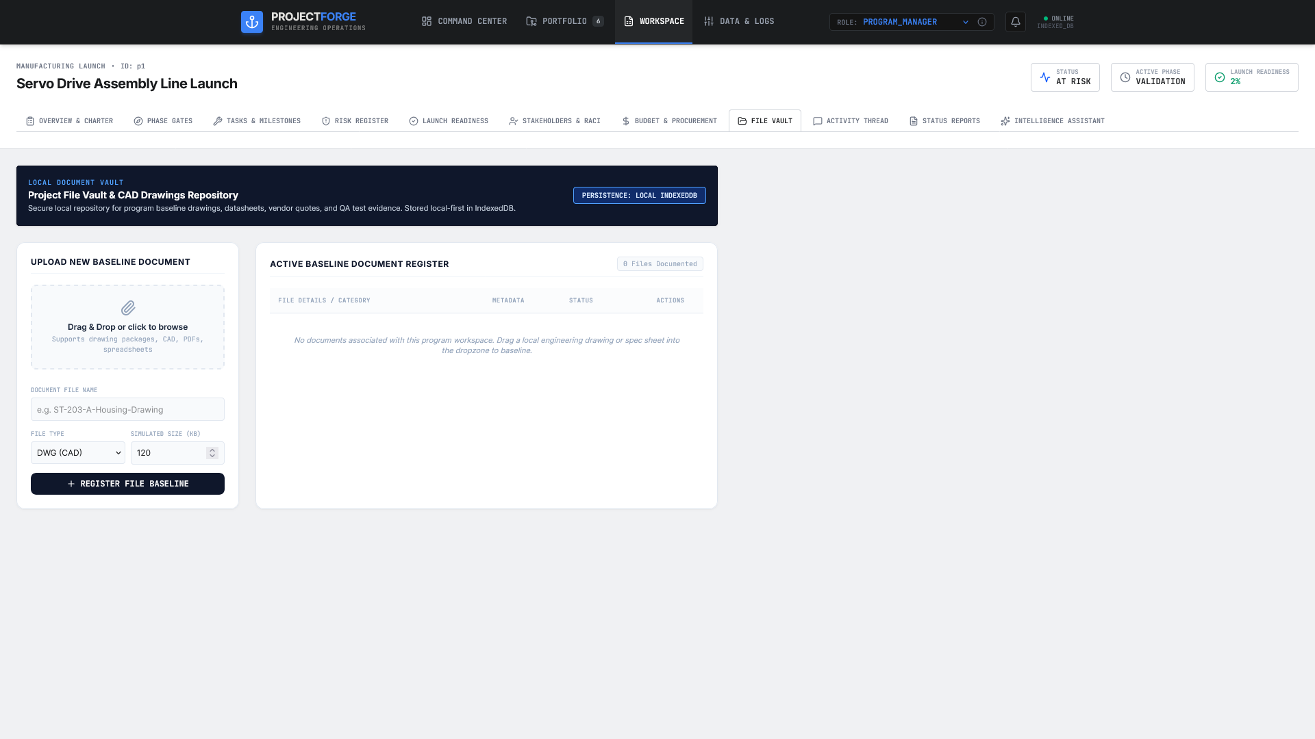Screen dimensions: 1315x739
Task: Click the File Details / Category column header
Action: (324, 300)
